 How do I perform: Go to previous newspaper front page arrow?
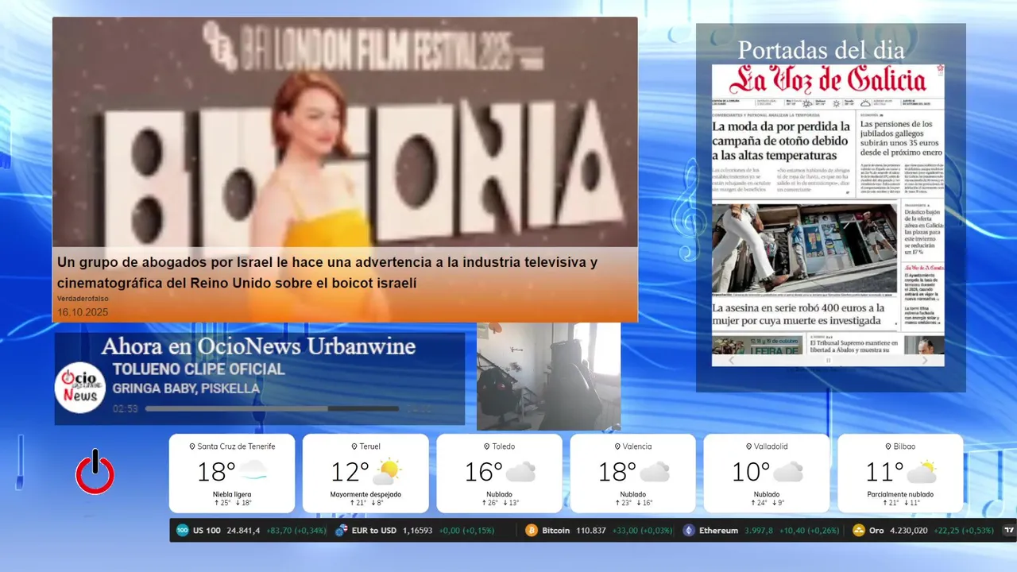pyautogui.click(x=732, y=360)
